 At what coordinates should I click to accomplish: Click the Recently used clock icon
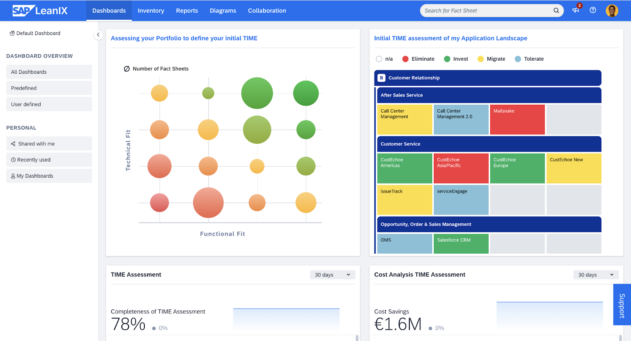click(x=13, y=160)
